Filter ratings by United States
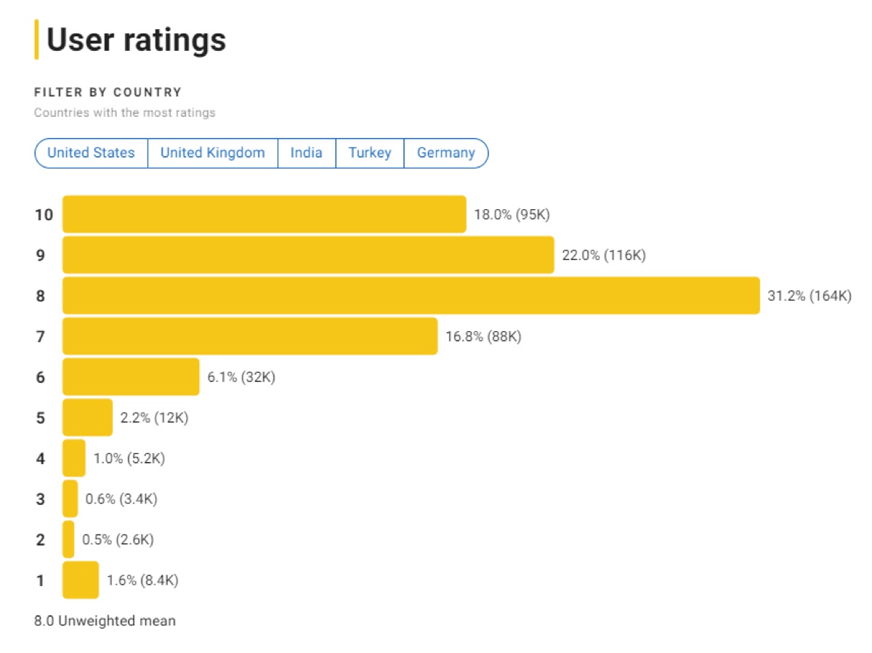872x653 pixels. (90, 153)
